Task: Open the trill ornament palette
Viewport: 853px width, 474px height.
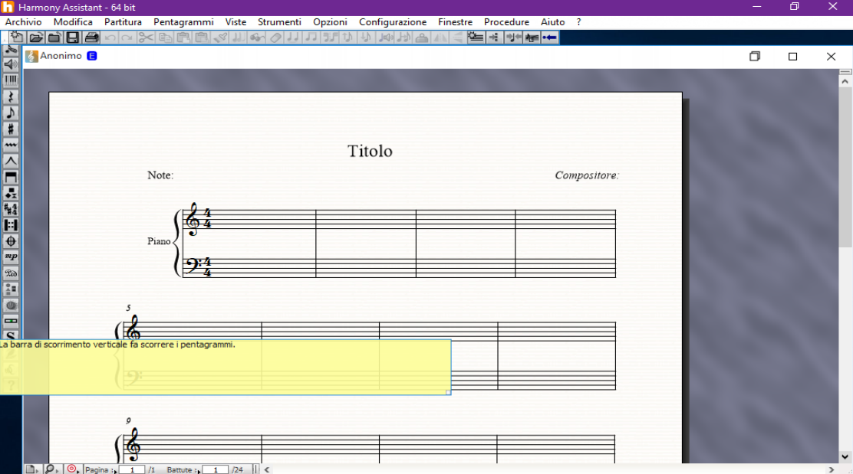Action: pos(10,145)
